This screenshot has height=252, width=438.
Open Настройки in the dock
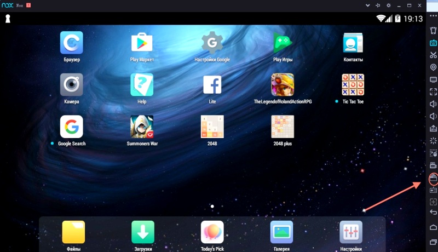351,232
